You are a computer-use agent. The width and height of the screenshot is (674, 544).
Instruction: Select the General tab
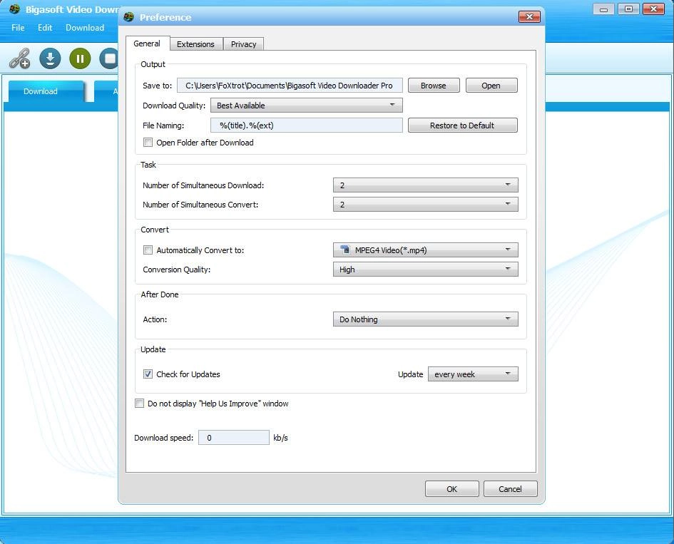click(147, 43)
